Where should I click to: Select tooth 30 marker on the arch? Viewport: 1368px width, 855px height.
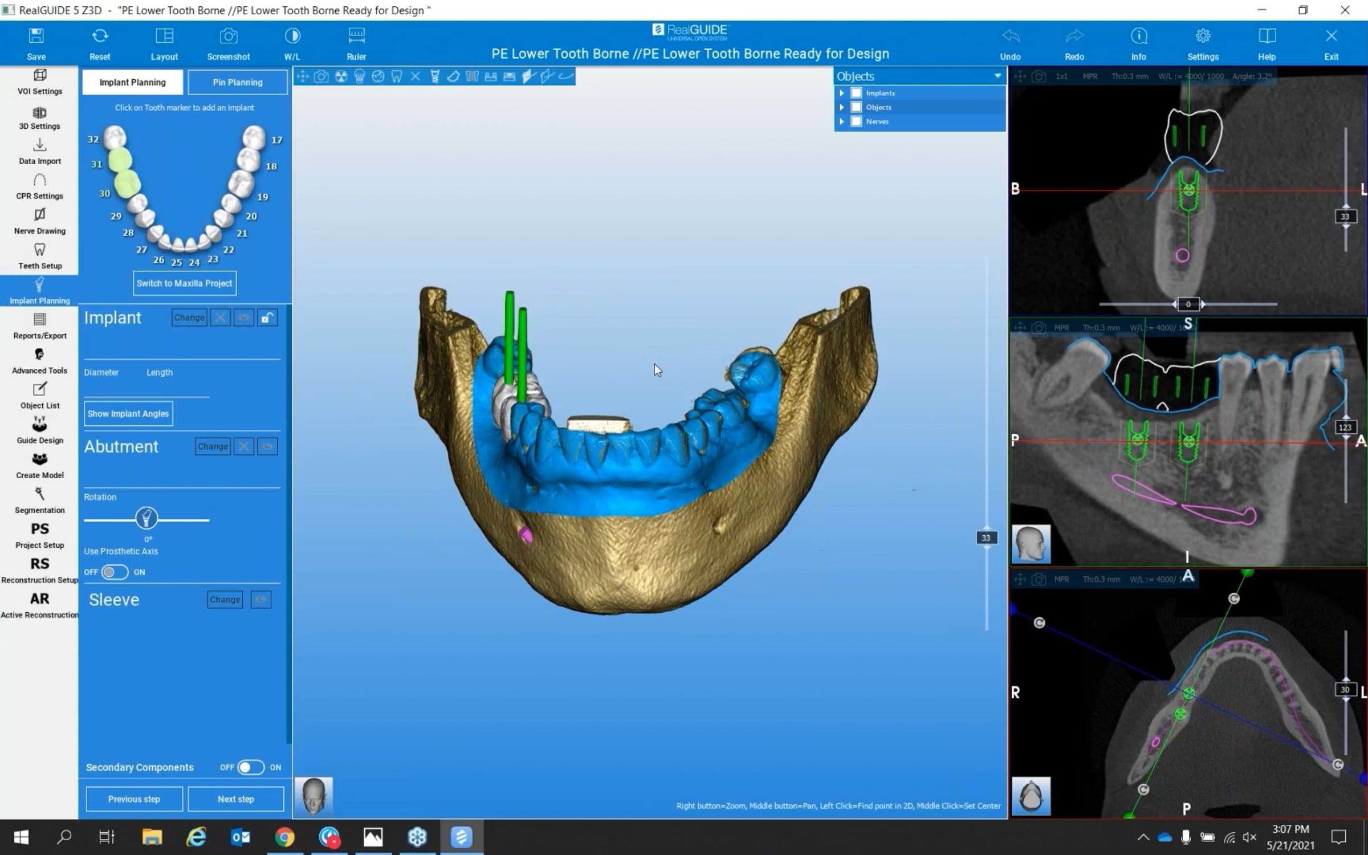click(x=127, y=182)
